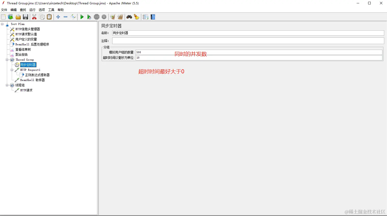Open the Templates toolbar icon
Image resolution: width=387 pixels, height=216 pixels.
click(10, 17)
